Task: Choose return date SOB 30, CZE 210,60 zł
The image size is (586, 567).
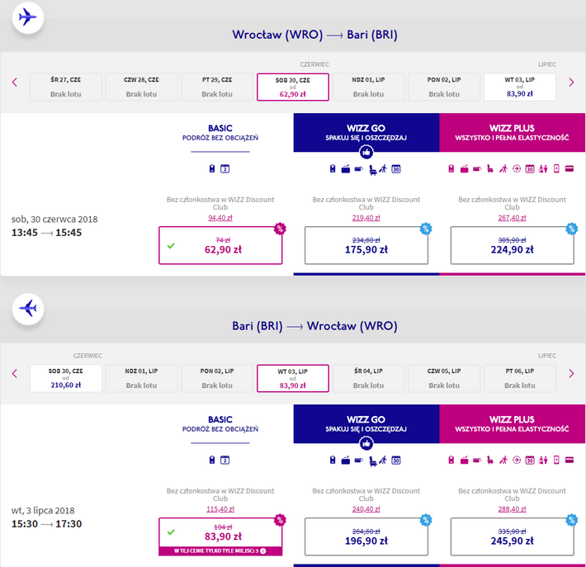Action: coord(66,378)
